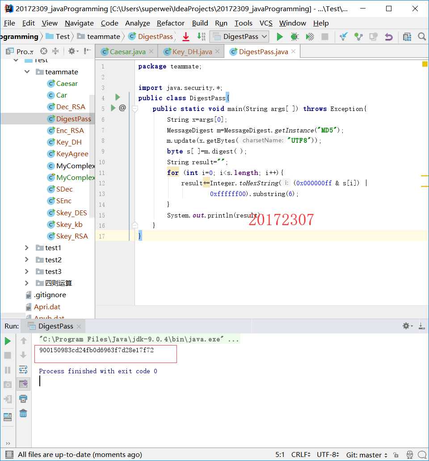Close the DigestPass run tab
Image resolution: width=429 pixels, height=461 pixels.
point(79,326)
